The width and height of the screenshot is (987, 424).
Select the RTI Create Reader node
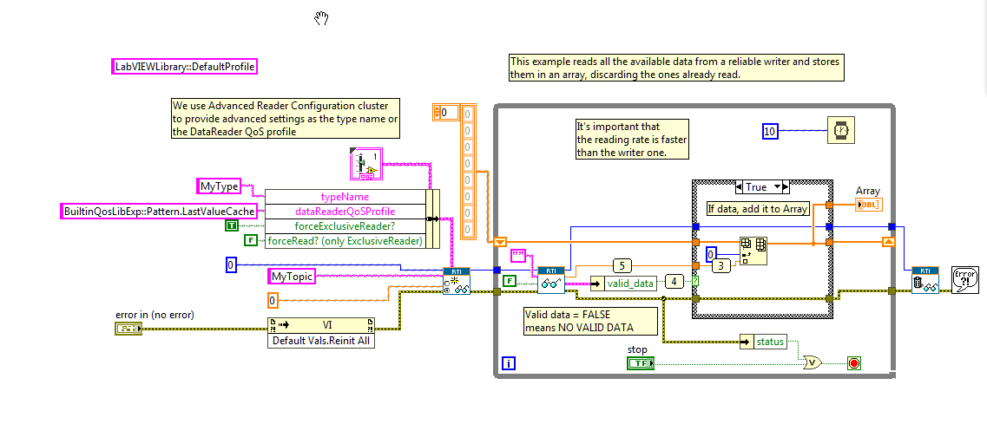(457, 281)
